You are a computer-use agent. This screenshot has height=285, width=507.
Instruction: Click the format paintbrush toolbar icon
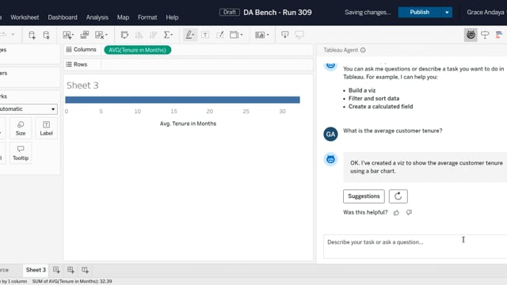click(220, 35)
